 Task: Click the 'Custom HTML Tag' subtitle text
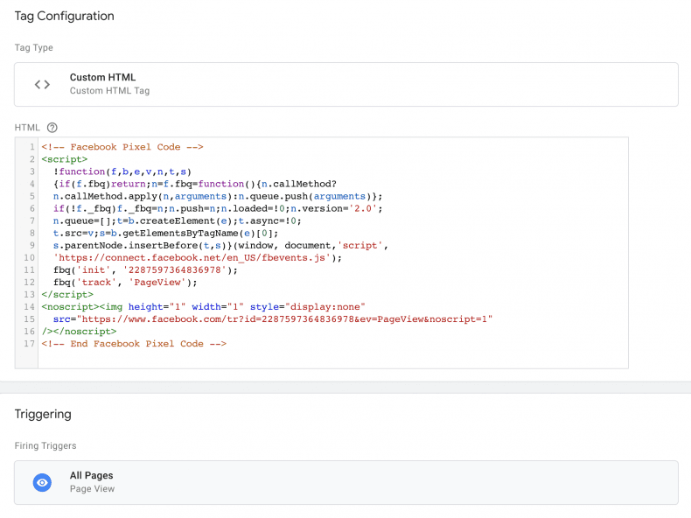109,91
